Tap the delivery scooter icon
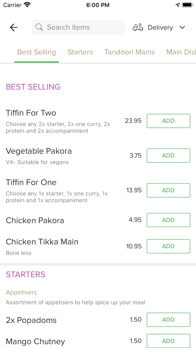196x348 pixels. click(138, 27)
